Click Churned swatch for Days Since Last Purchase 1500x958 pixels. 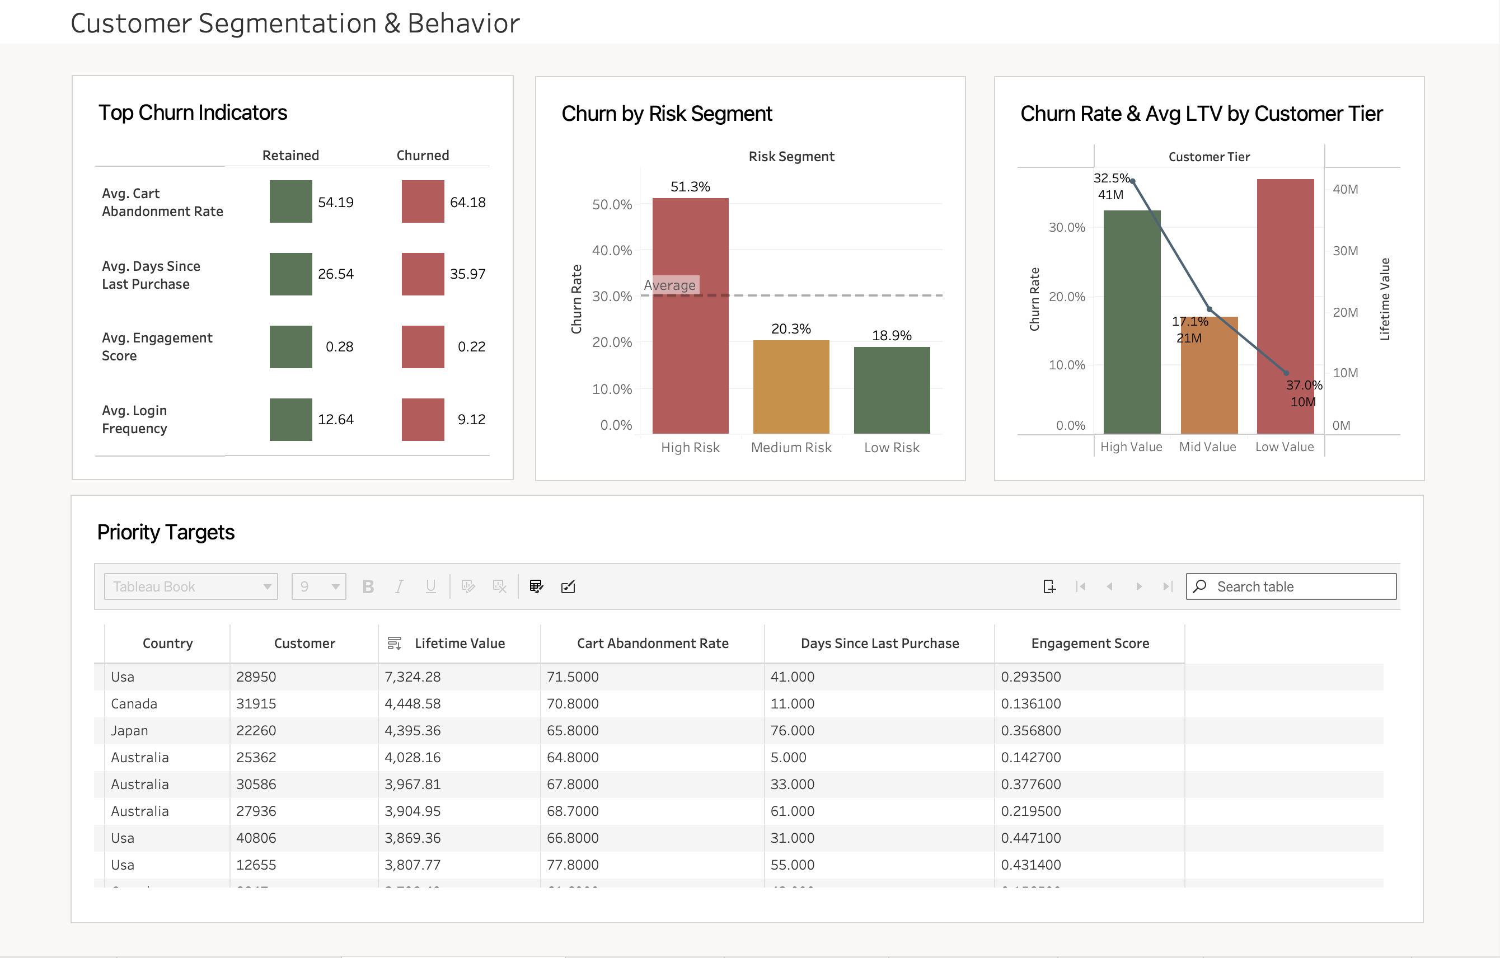click(x=423, y=274)
